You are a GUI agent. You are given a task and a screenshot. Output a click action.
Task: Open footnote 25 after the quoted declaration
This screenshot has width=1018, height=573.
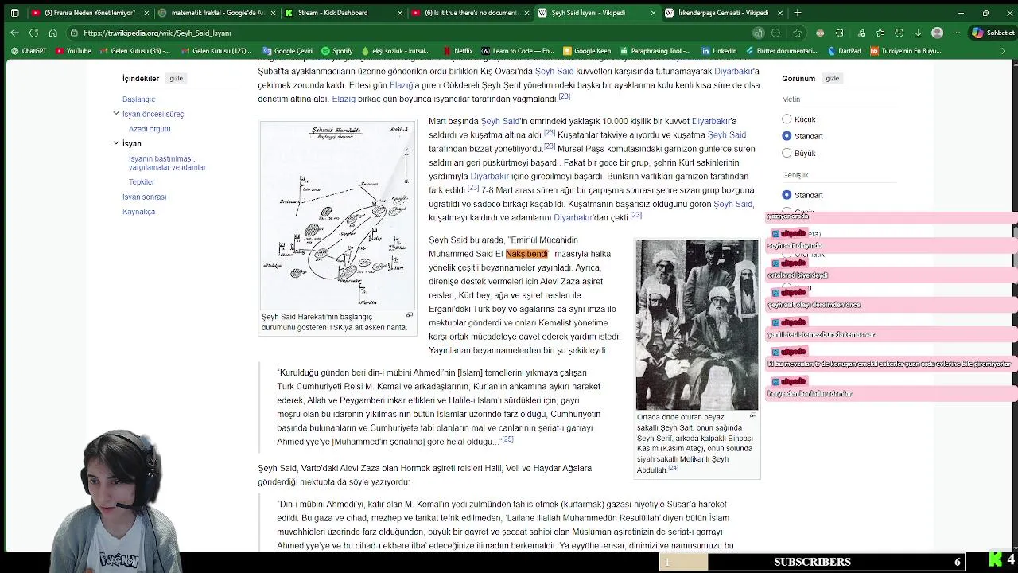(507, 439)
